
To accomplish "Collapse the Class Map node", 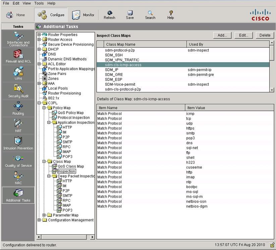I will point(44,161).
